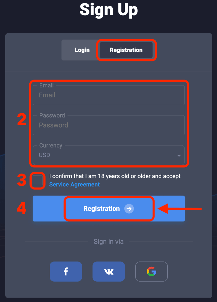Click the red step number 4
This screenshot has height=302, width=217.
[22, 209]
